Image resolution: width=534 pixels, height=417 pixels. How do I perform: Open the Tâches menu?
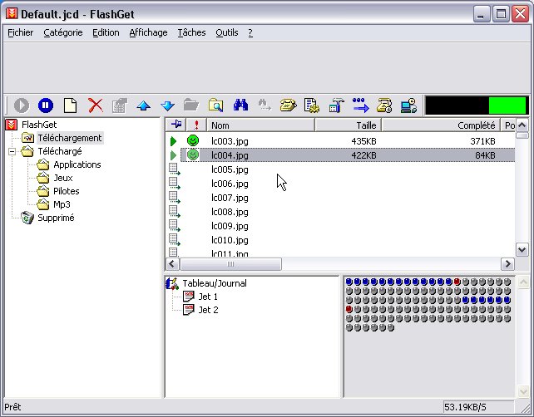tap(191, 32)
